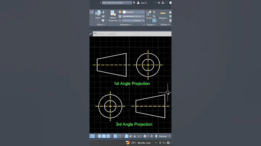The image size is (261, 146).
Task: Show hidden tray icons chevron
Action: 156,143
